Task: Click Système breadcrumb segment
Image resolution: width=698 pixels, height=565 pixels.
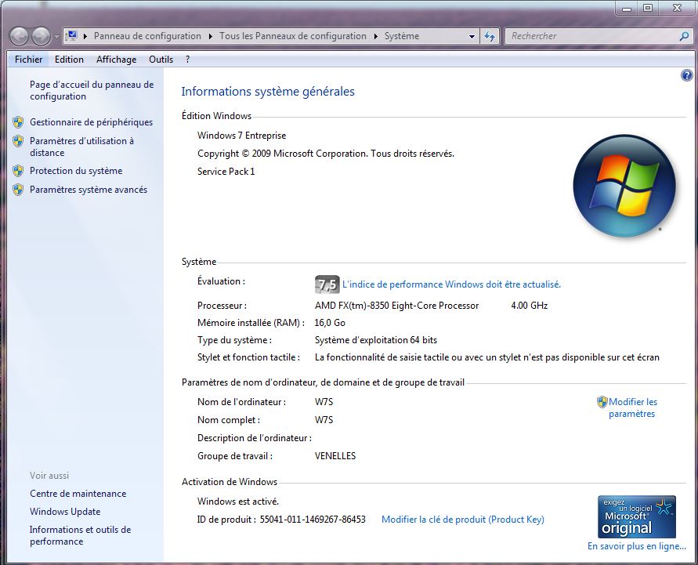Action: tap(402, 36)
